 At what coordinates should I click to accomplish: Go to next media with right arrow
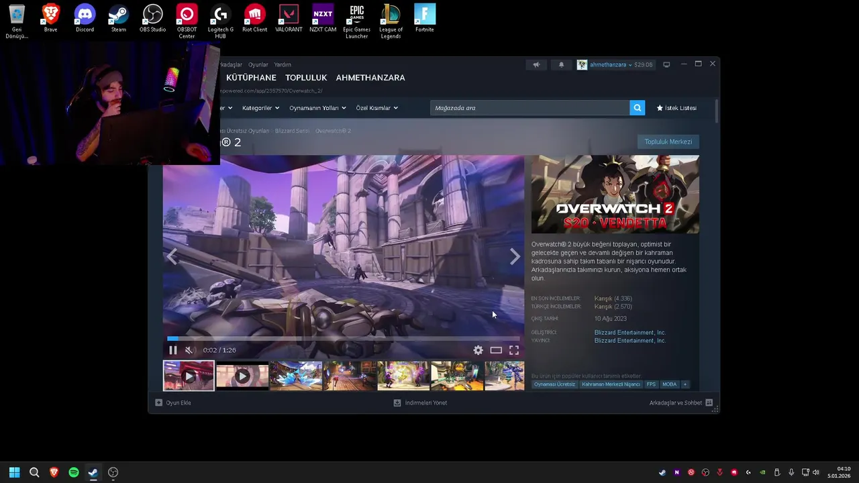point(515,257)
